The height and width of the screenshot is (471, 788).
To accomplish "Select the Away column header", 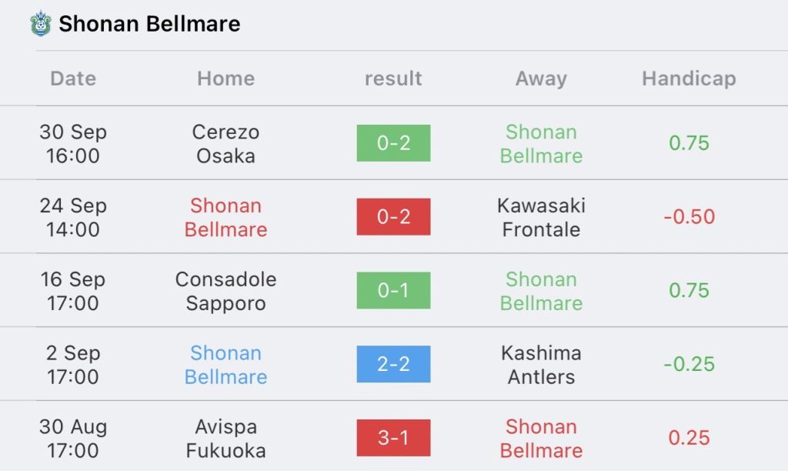I will (541, 79).
